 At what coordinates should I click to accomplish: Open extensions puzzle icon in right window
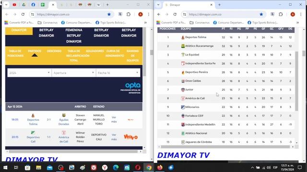(281, 14)
